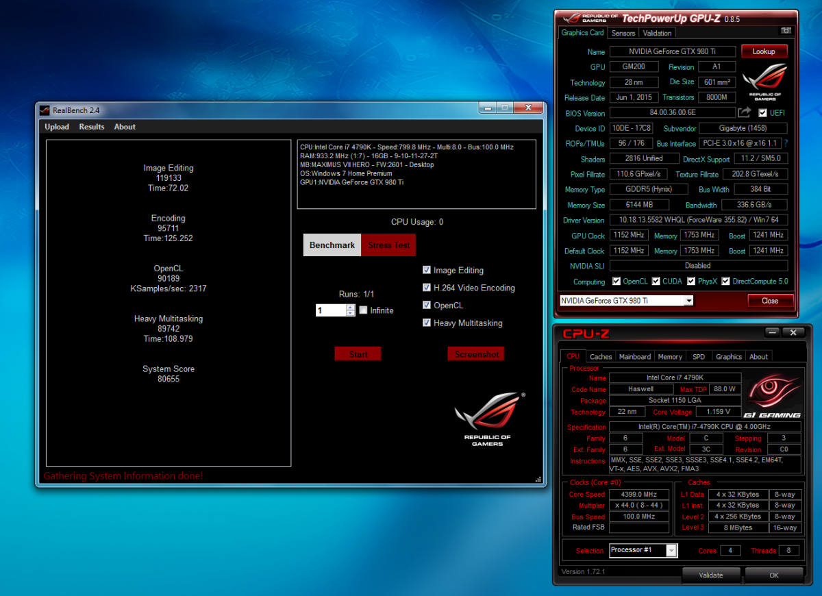
Task: Minimize the CPU-Z window
Action: click(x=773, y=333)
